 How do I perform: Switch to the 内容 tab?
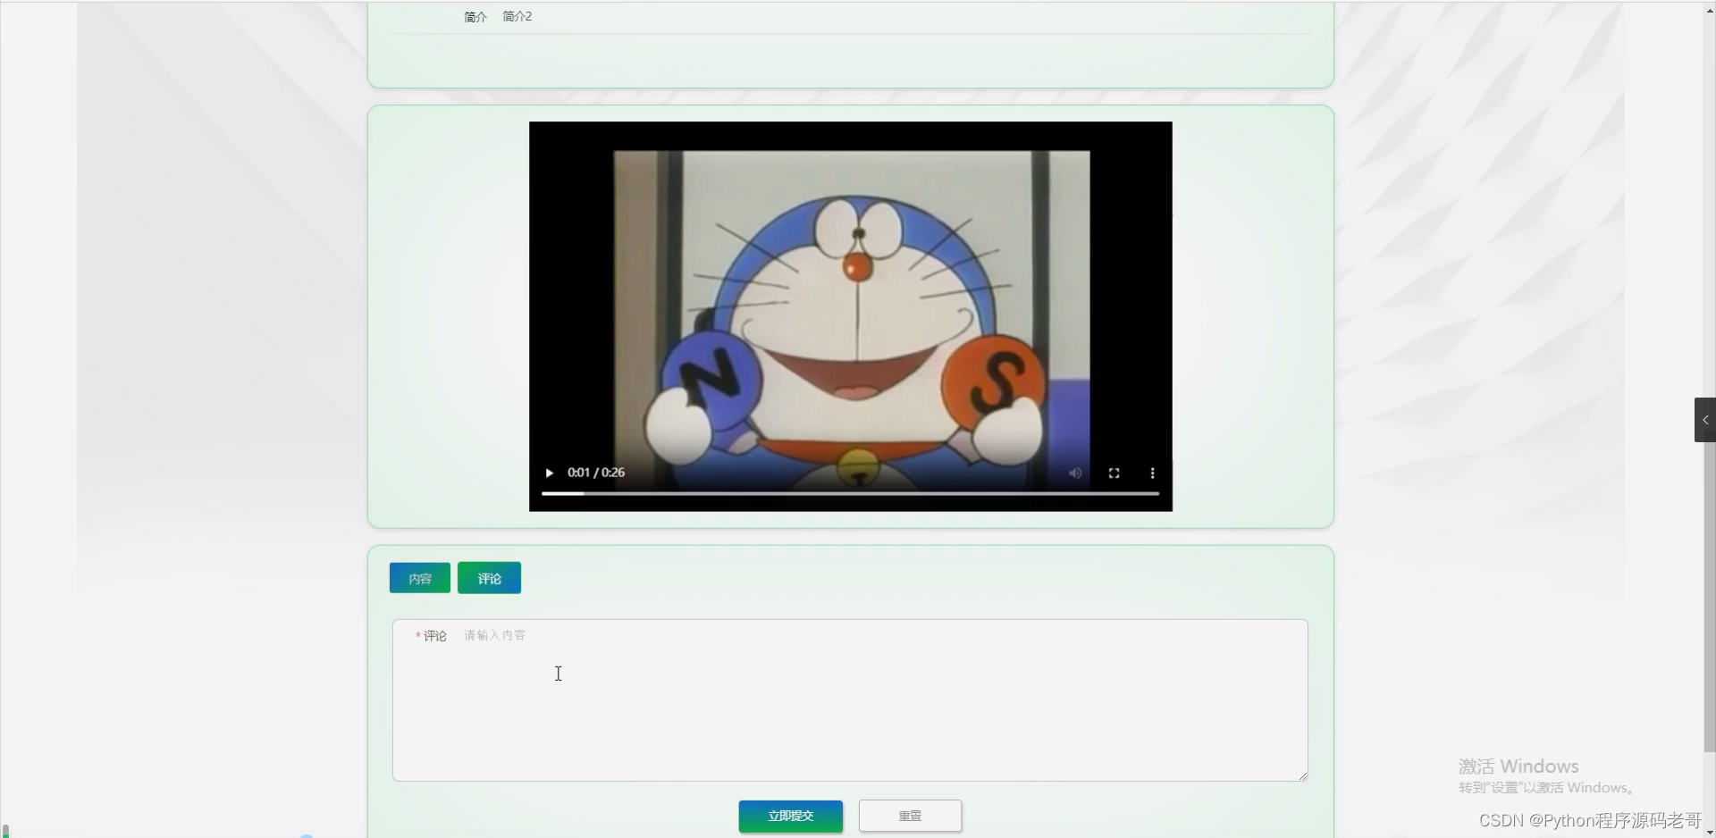click(x=420, y=578)
